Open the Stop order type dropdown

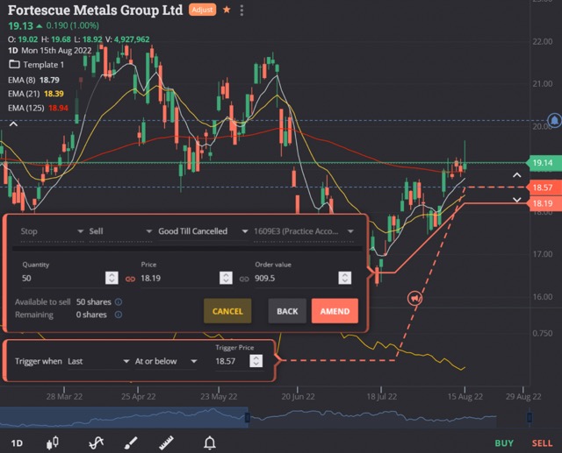click(48, 231)
